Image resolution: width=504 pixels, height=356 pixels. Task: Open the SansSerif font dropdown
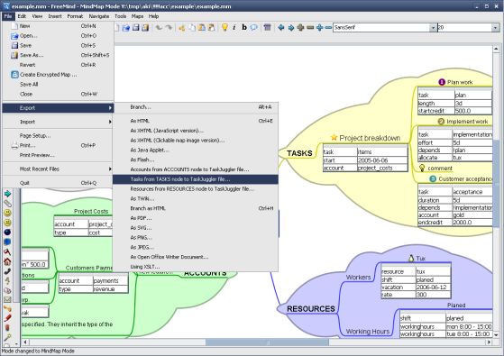[x=385, y=28]
